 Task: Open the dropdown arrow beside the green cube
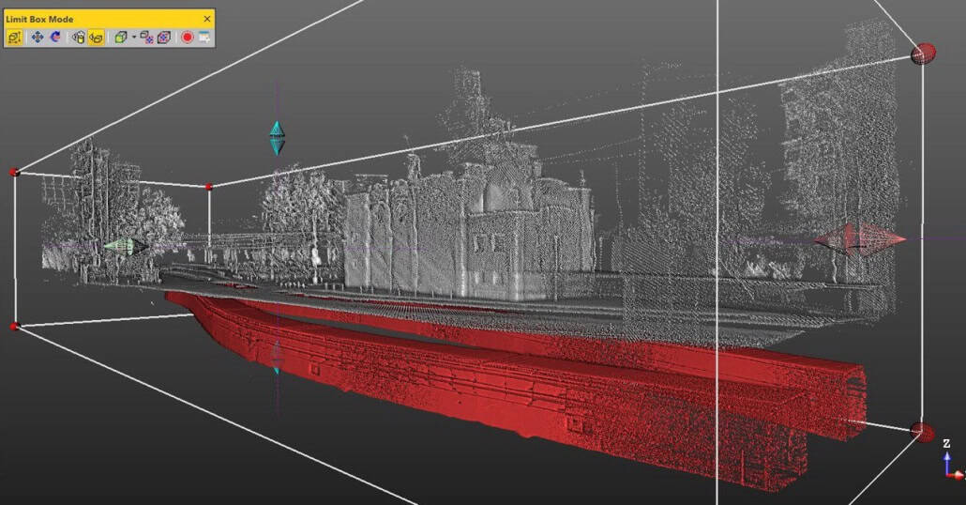(134, 38)
